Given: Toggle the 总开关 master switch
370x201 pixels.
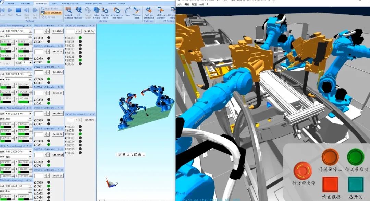Looking at the screenshot, I should coord(356,184).
